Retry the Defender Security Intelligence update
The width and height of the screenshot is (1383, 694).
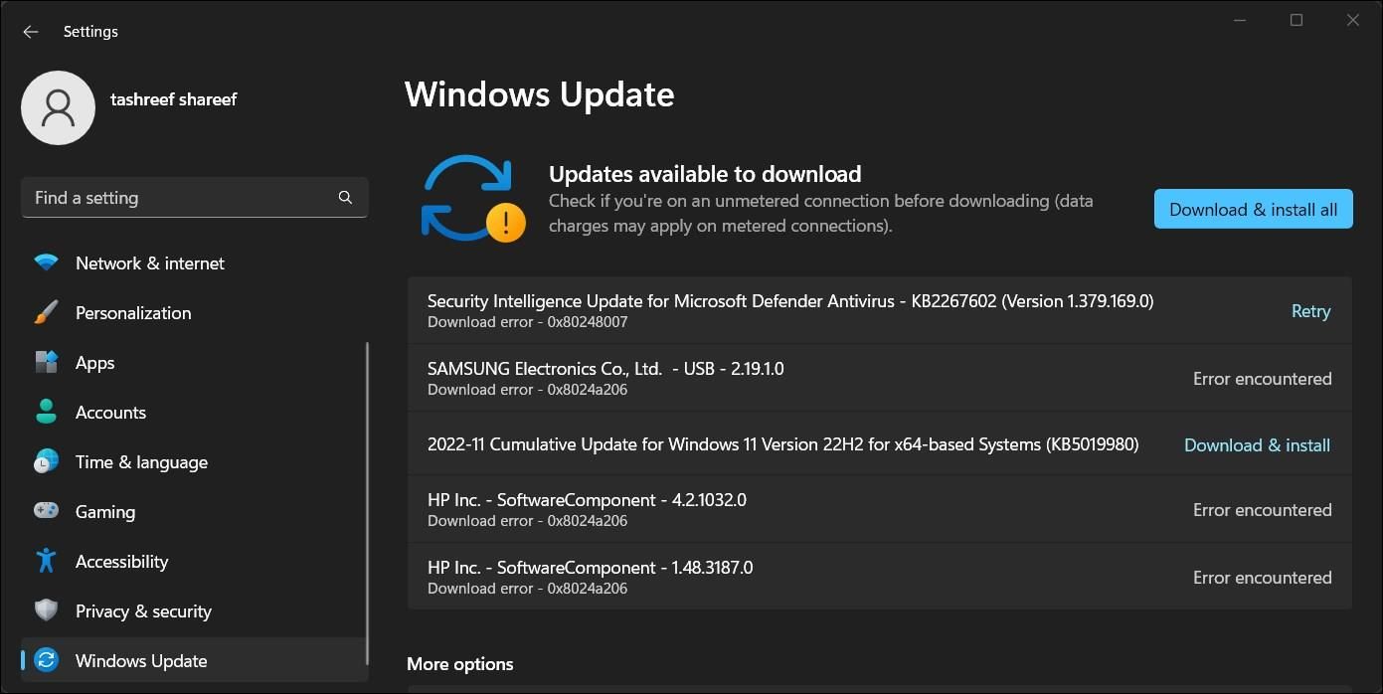[x=1310, y=311]
